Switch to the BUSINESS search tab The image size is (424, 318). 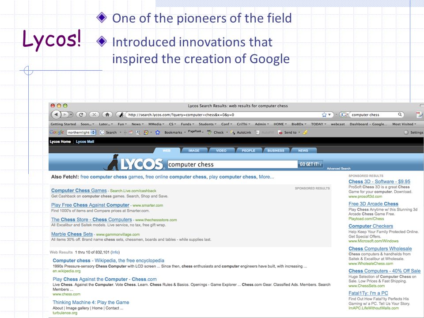(x=276, y=151)
